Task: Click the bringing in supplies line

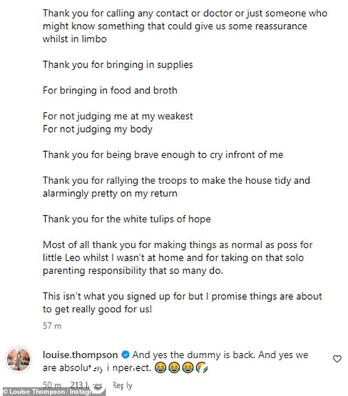Action: click(117, 65)
